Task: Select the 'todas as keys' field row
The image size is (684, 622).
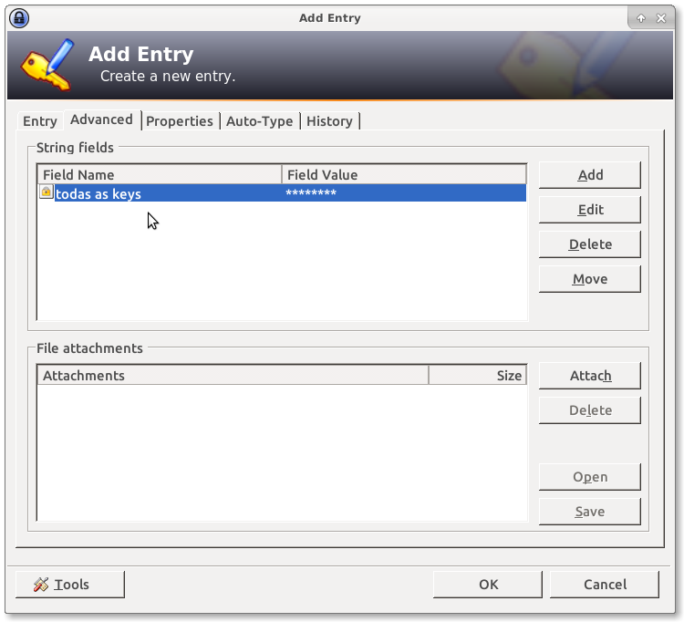Action: tap(282, 192)
